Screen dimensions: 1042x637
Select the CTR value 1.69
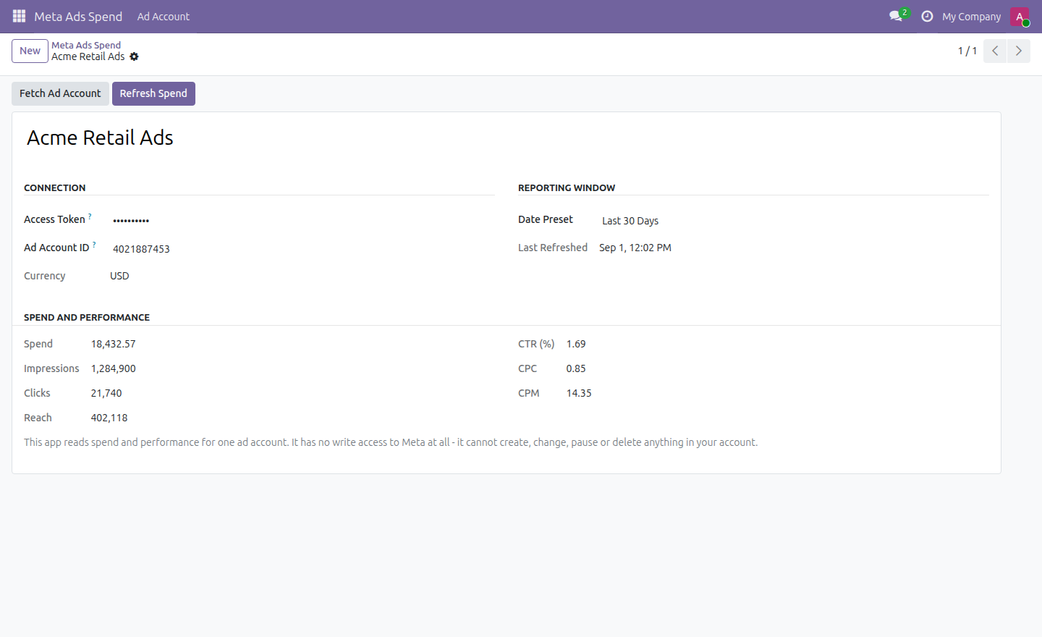pyautogui.click(x=576, y=344)
